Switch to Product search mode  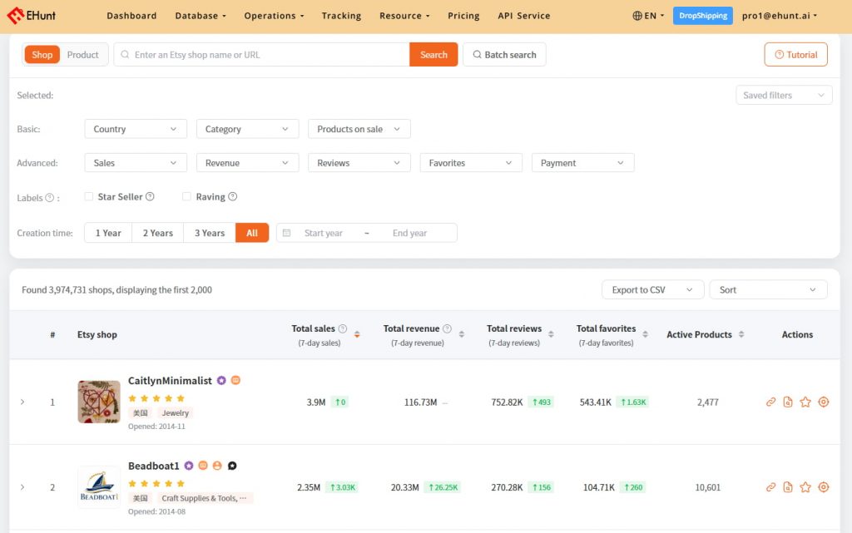click(82, 55)
